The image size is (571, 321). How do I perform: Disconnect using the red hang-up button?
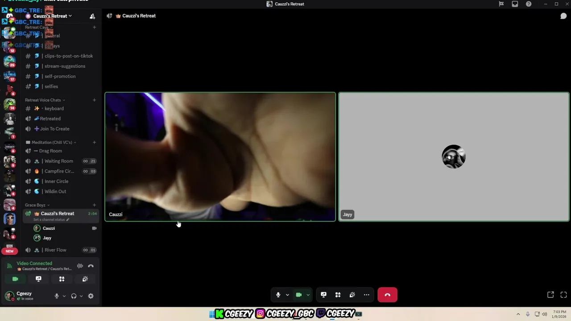tap(387, 295)
